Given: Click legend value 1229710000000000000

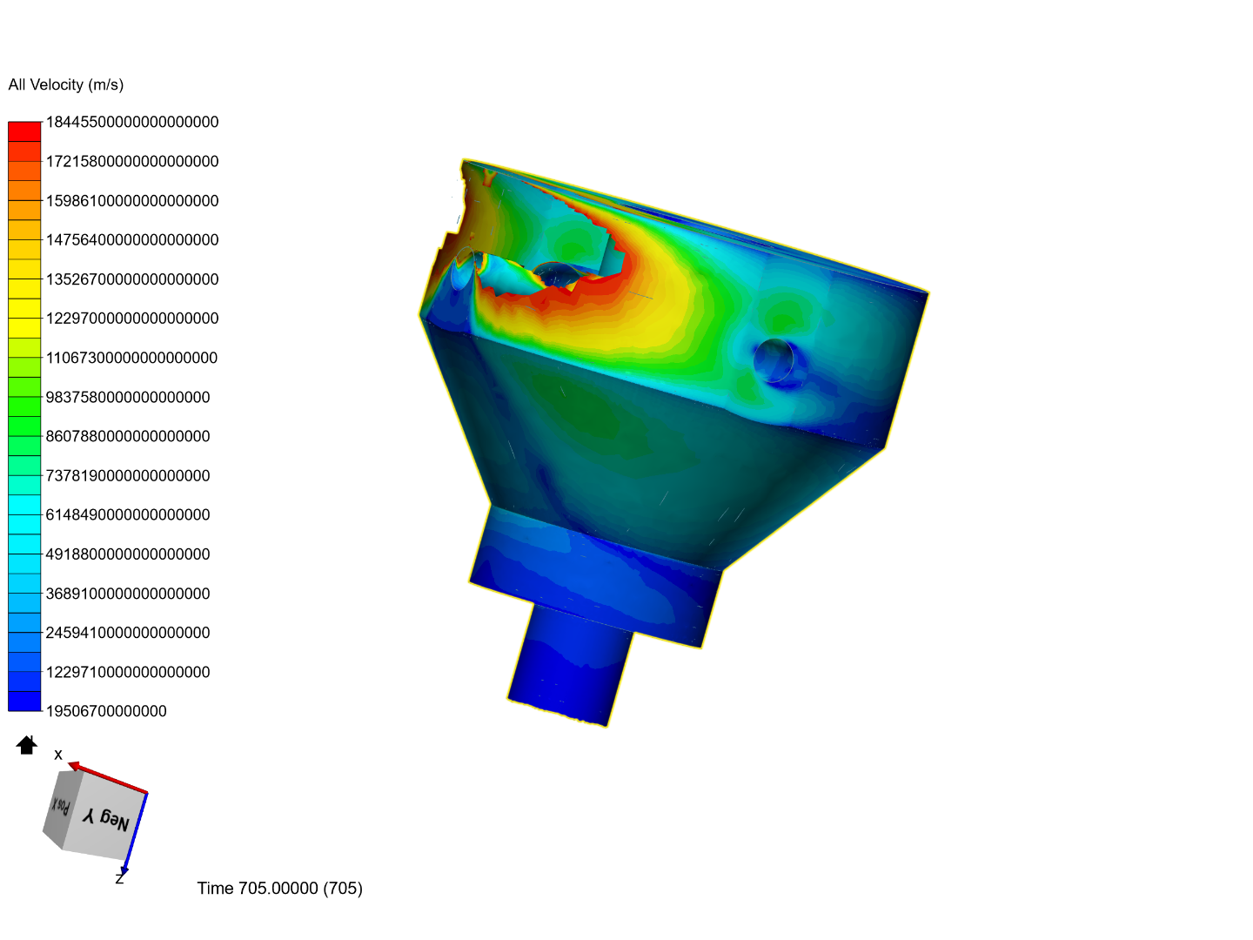Looking at the screenshot, I should click(x=128, y=672).
